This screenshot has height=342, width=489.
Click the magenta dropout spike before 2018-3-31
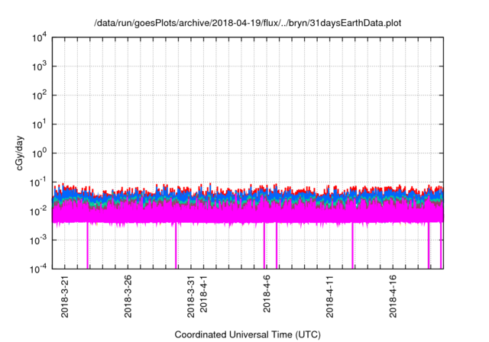[176, 248]
